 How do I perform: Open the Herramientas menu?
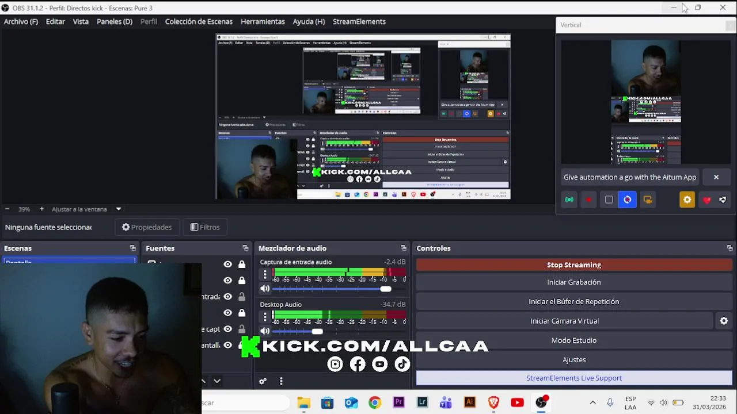(263, 21)
